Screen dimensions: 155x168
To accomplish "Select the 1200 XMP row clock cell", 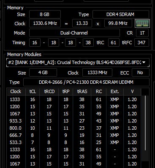I will point(15,107).
